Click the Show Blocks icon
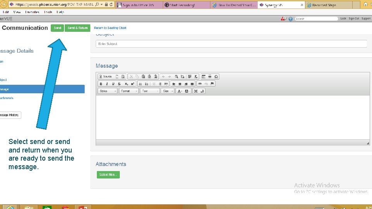 [202, 91]
